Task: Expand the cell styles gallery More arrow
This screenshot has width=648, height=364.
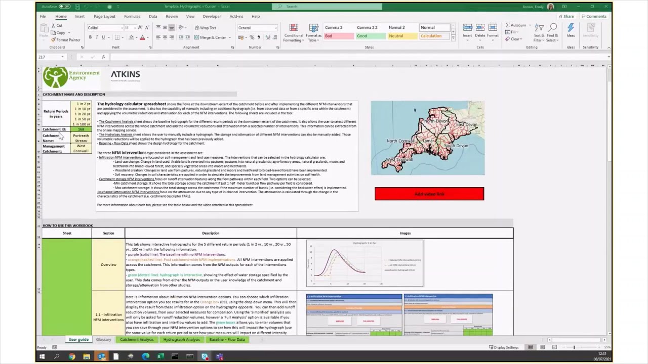Action: pos(453,38)
